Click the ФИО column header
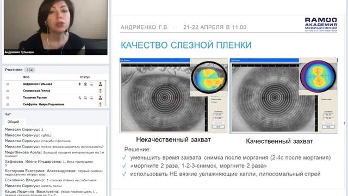Screen dimensions: 348x196 (26, 77)
